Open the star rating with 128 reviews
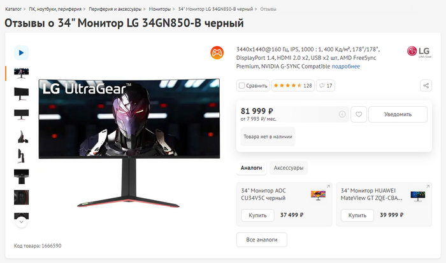This screenshot has height=263, width=446. point(293,86)
